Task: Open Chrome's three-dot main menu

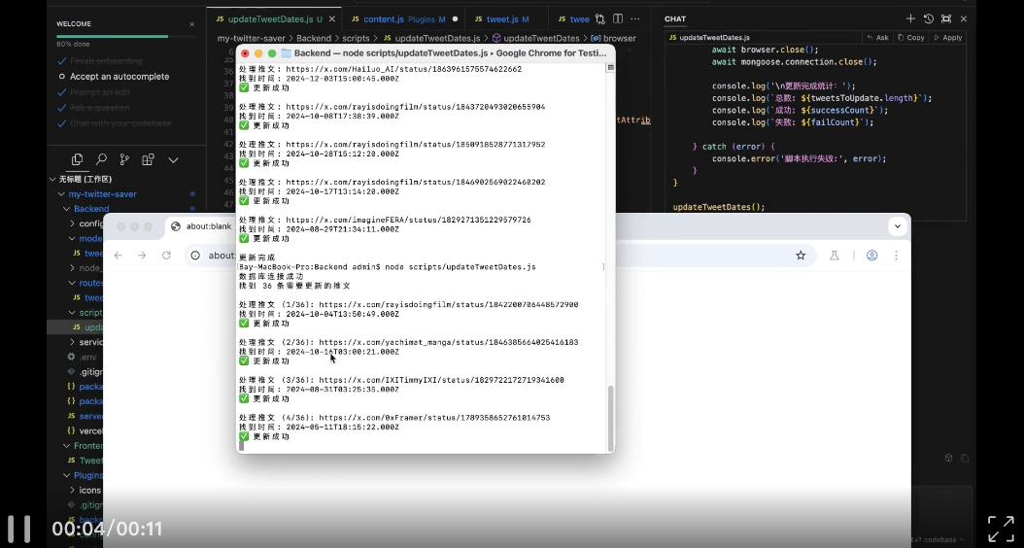Action: pyautogui.click(x=896, y=256)
